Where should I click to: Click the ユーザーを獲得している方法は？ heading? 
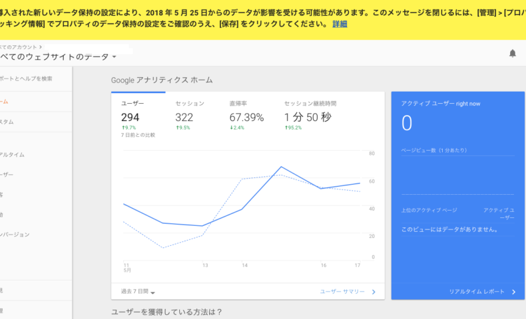pos(166,312)
